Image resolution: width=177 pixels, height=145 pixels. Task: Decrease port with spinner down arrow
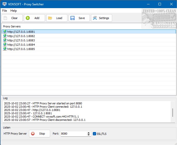click(x=89, y=135)
